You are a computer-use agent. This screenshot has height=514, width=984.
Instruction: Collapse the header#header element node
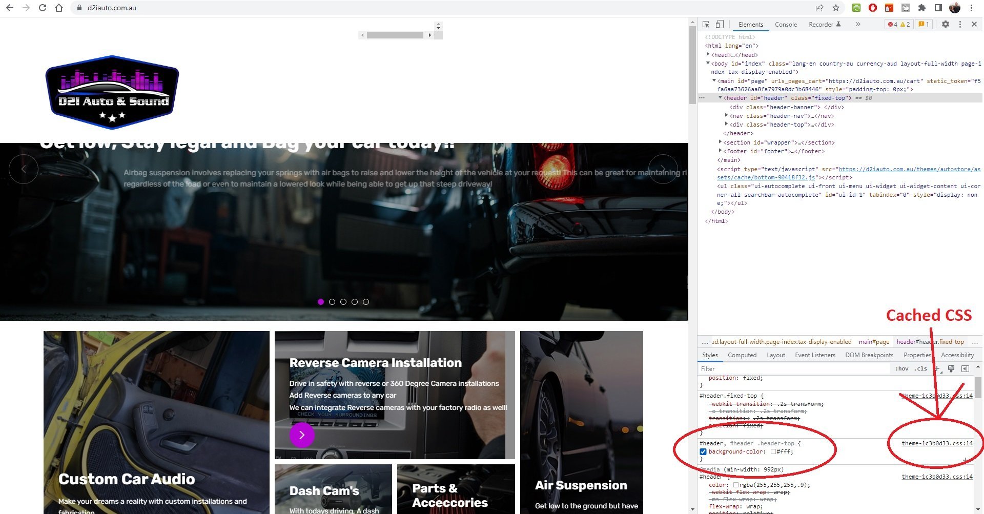click(720, 97)
